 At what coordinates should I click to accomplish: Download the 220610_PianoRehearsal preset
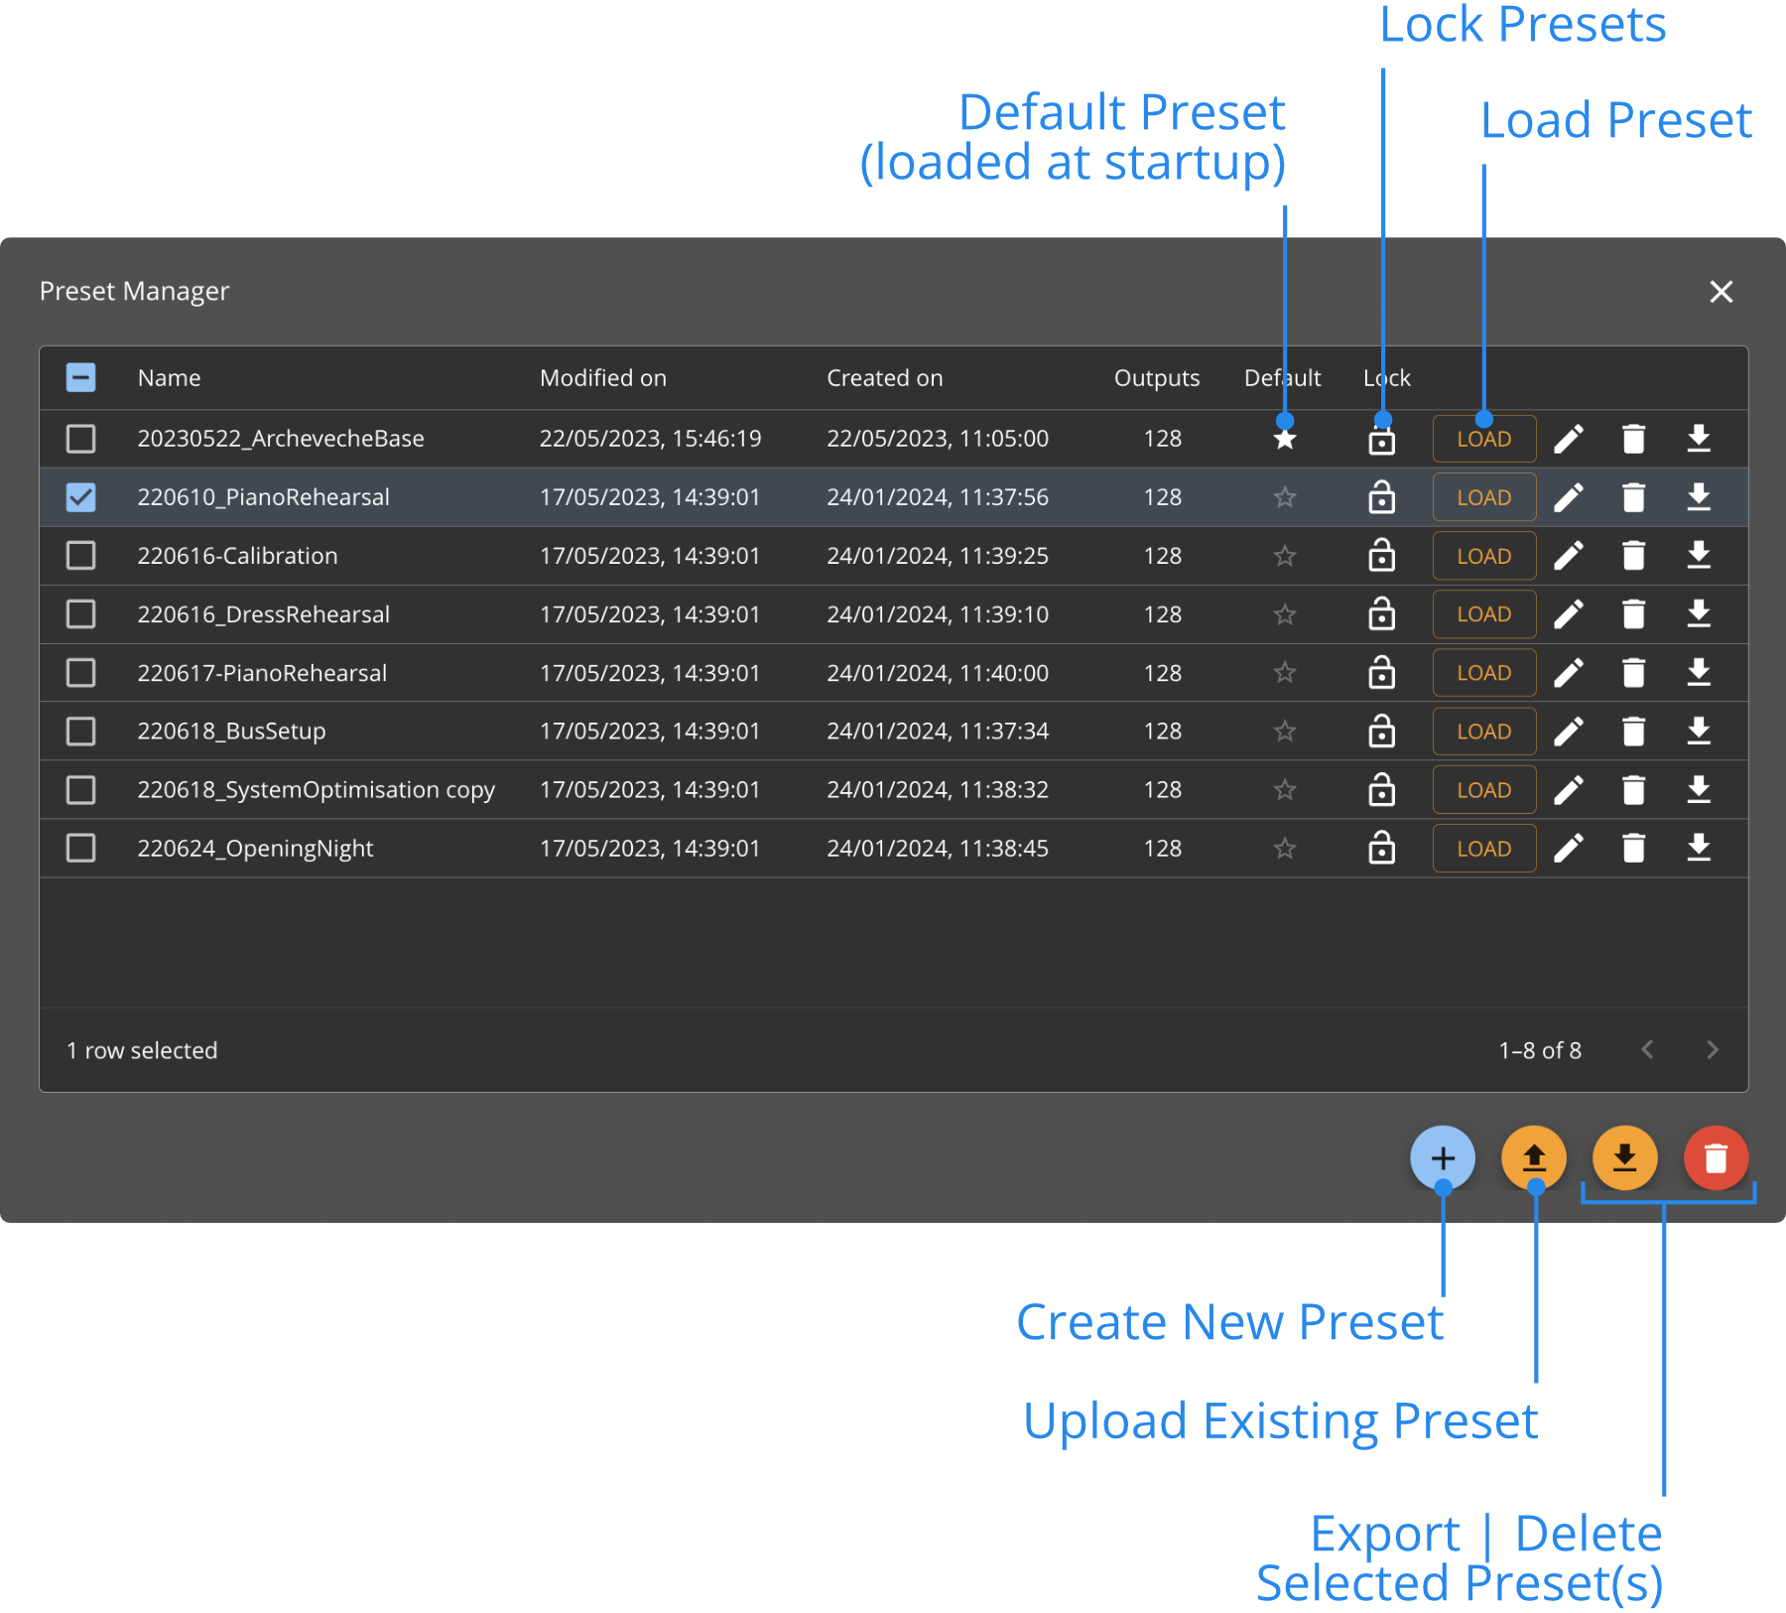tap(1698, 497)
